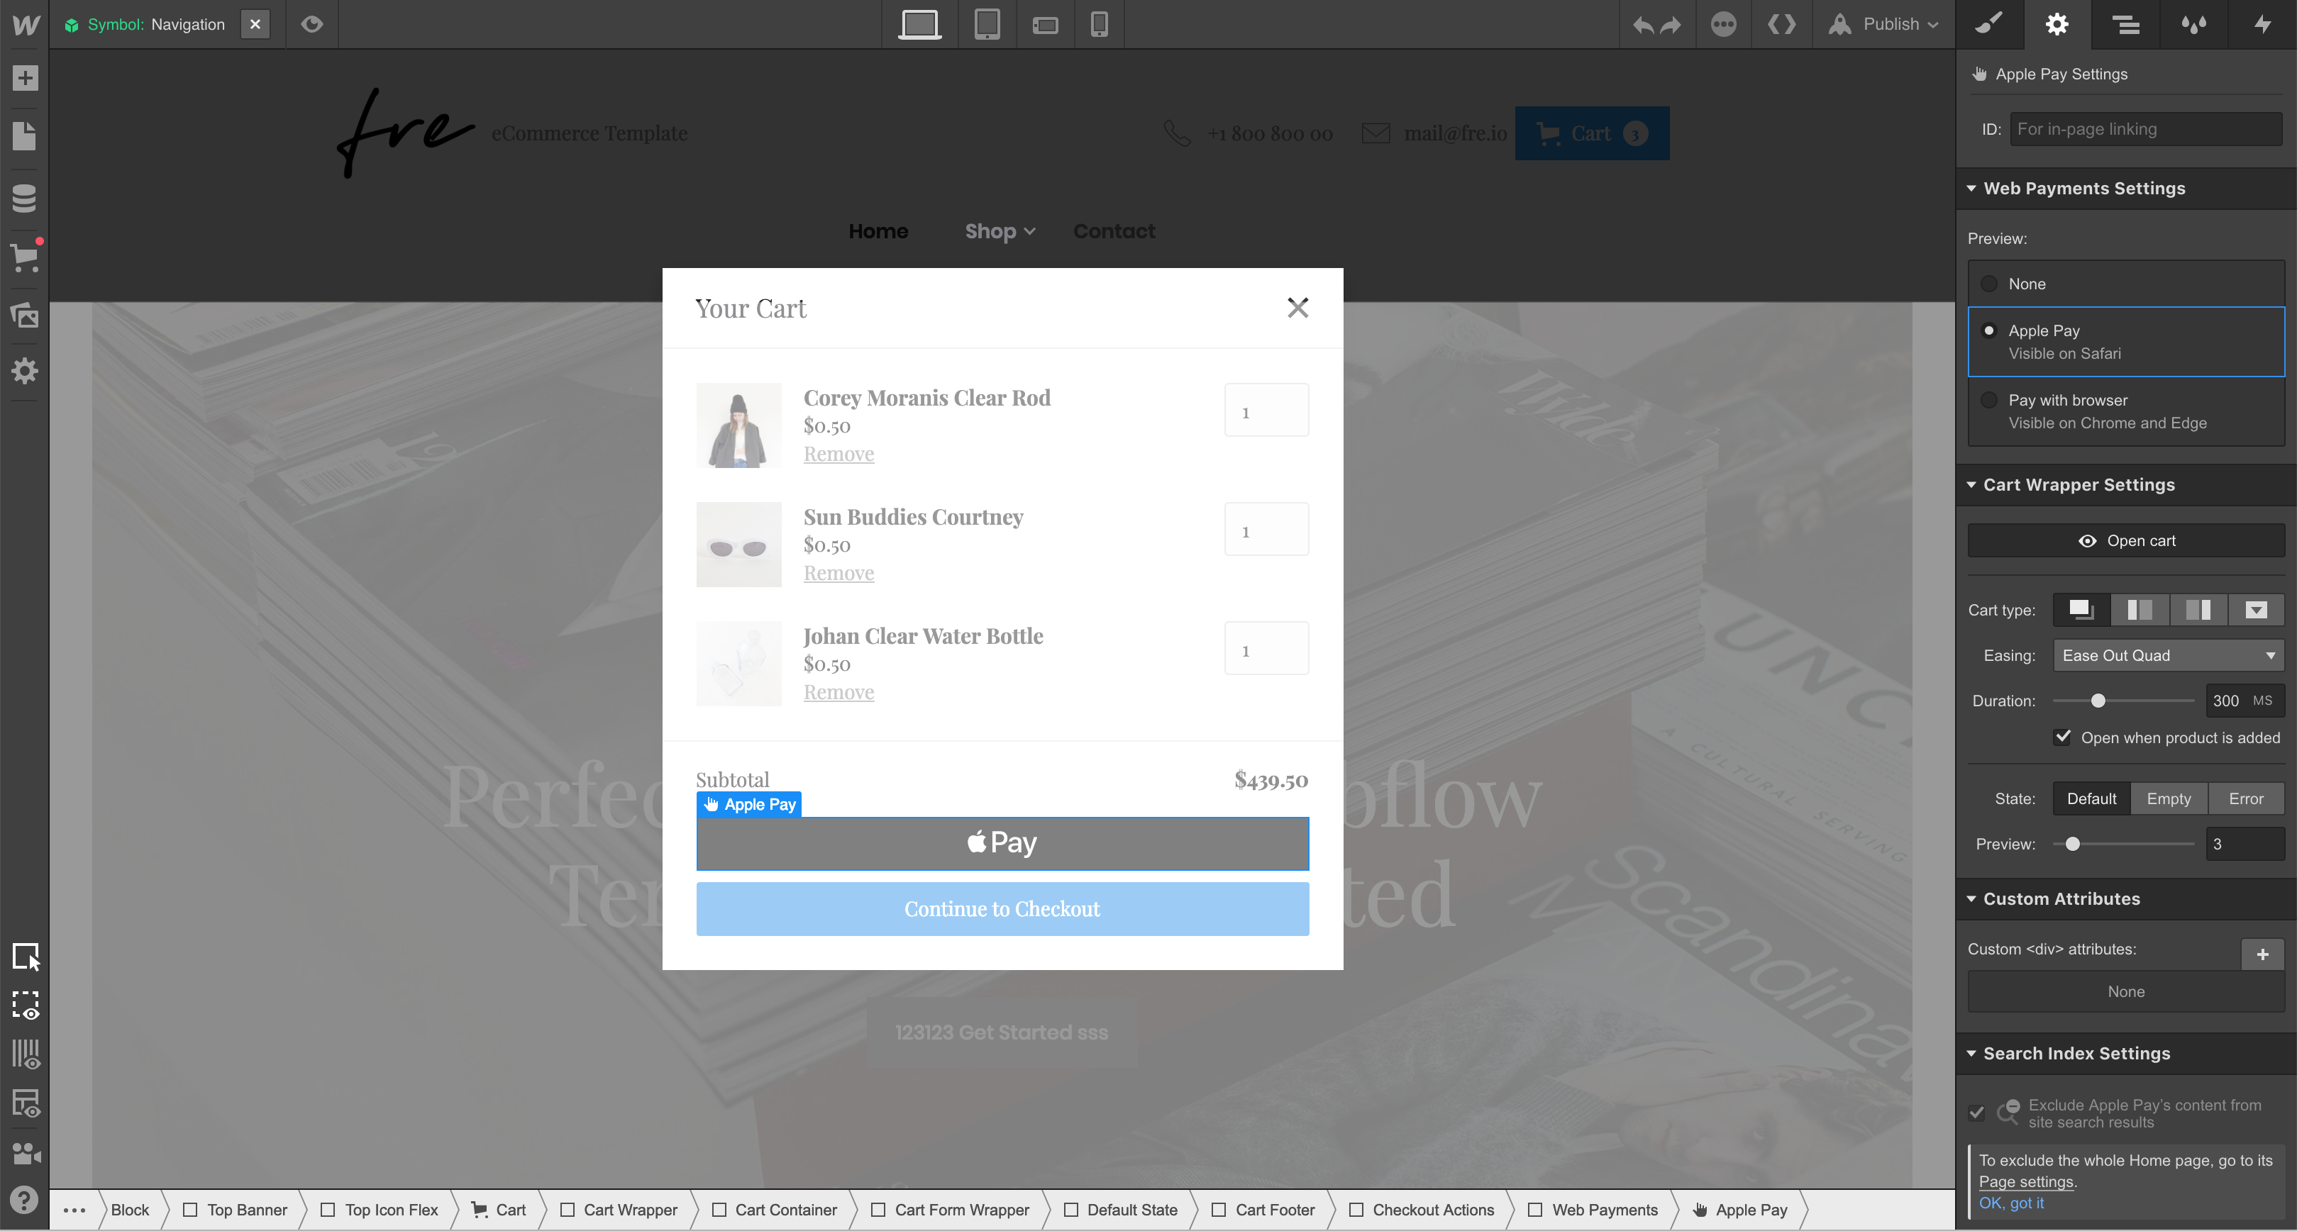Select the desktop breakpoint icon
Viewport: 2297px width, 1231px height.
click(x=919, y=24)
